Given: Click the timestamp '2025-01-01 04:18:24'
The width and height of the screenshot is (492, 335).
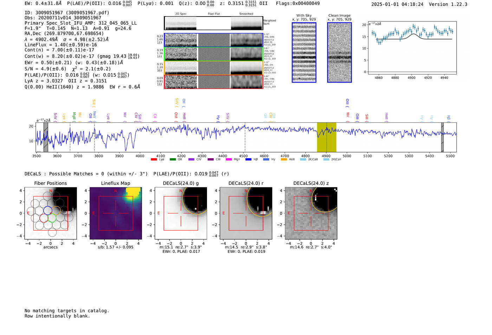Looking at the screenshot, I should (x=397, y=4).
